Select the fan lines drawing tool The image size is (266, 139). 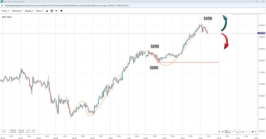229,132
